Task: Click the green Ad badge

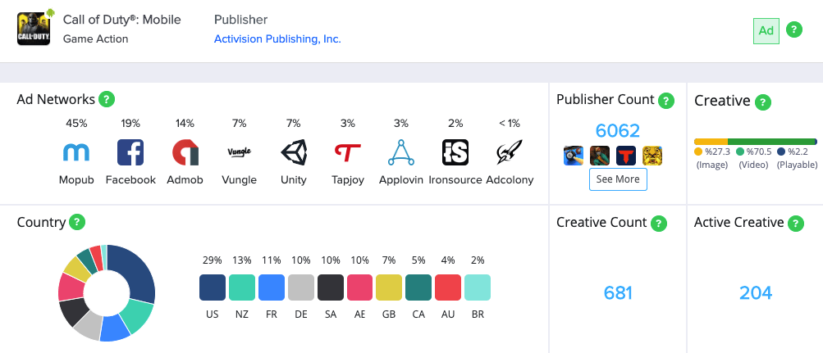Action: [766, 30]
